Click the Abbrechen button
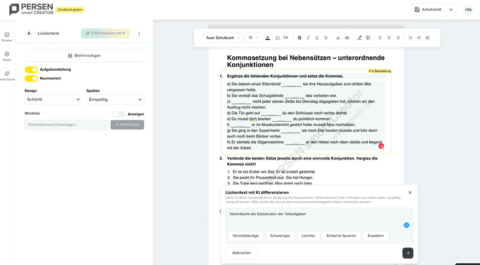Image resolution: width=480 pixels, height=265 pixels. pos(242,253)
